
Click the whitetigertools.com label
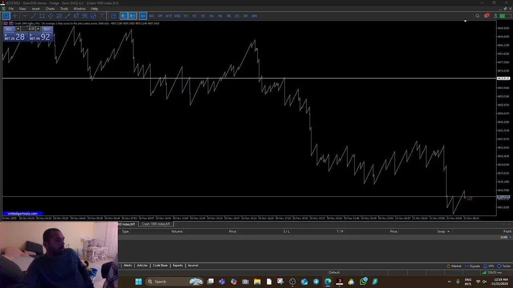pyautogui.click(x=22, y=214)
